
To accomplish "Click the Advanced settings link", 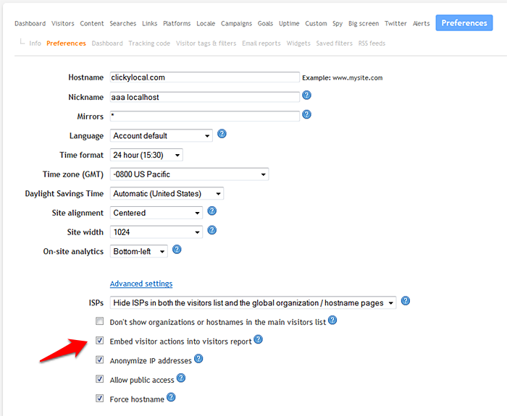I will pyautogui.click(x=141, y=284).
